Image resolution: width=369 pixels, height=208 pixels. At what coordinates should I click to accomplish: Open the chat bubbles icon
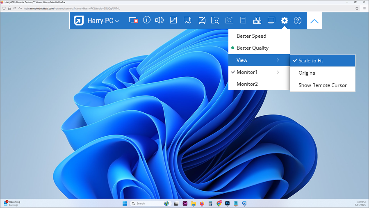[187, 21]
